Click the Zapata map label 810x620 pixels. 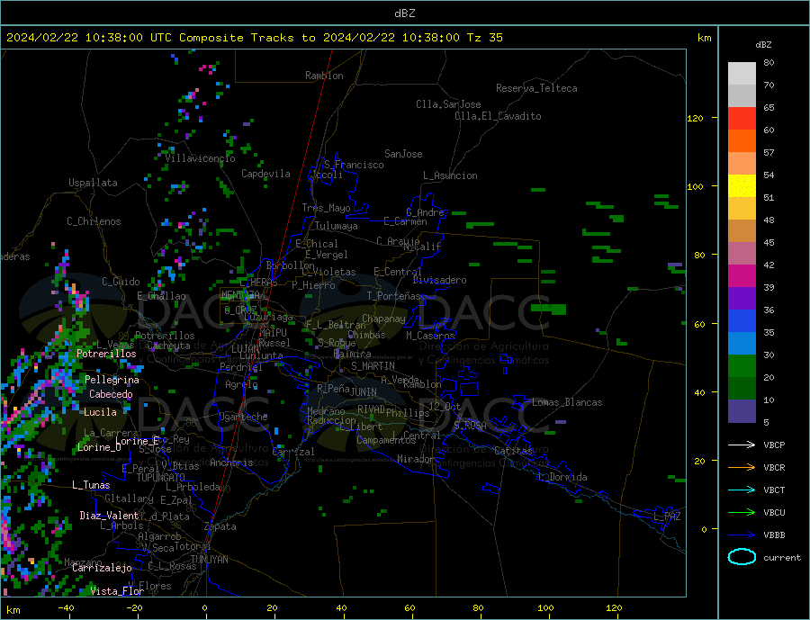(220, 526)
